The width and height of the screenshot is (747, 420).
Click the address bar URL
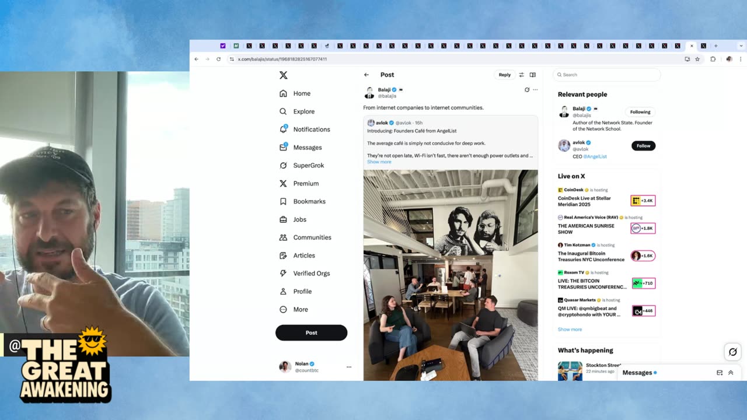(282, 59)
